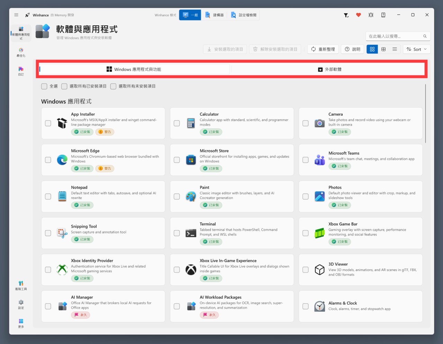Click the Microsoft Edge icon
This screenshot has height=344, width=443.
62,160
